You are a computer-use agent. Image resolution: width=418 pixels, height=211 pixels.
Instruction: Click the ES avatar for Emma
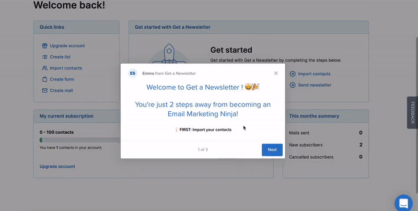133,74
